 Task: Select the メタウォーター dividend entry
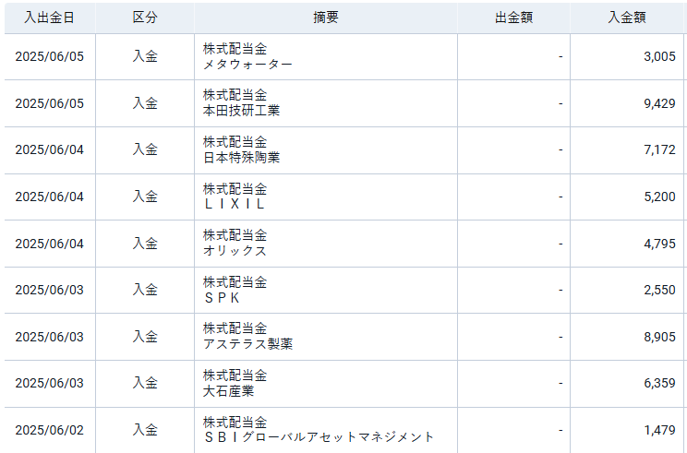click(x=343, y=57)
